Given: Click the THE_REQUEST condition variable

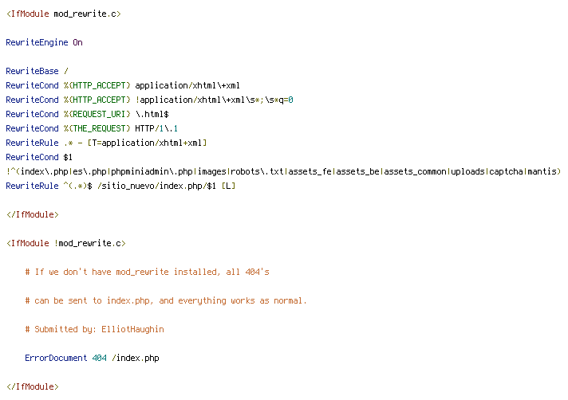Looking at the screenshot, I should [x=97, y=128].
